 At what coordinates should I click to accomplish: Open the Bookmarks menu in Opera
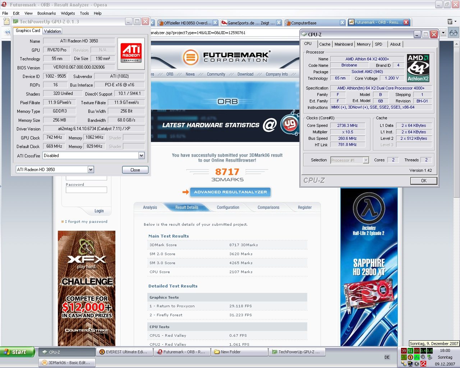(x=47, y=13)
